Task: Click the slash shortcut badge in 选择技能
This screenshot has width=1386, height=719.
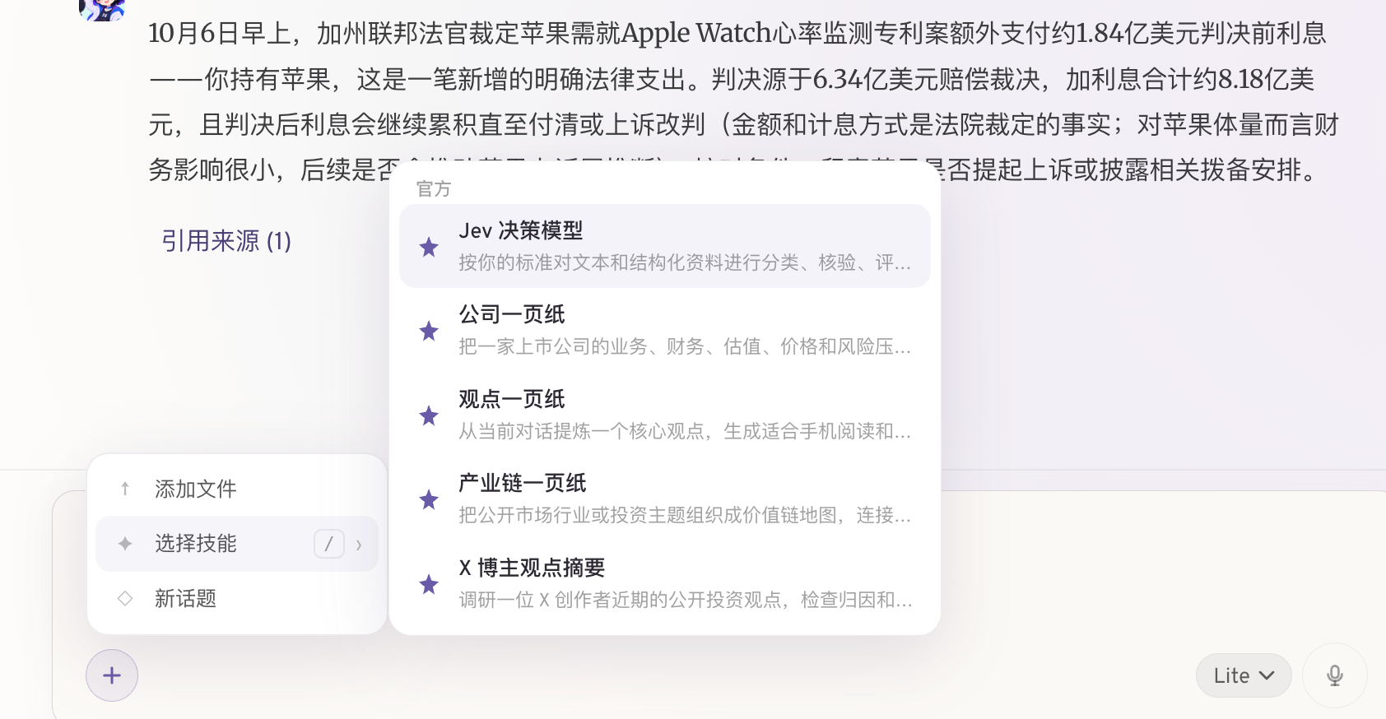Action: coord(329,544)
